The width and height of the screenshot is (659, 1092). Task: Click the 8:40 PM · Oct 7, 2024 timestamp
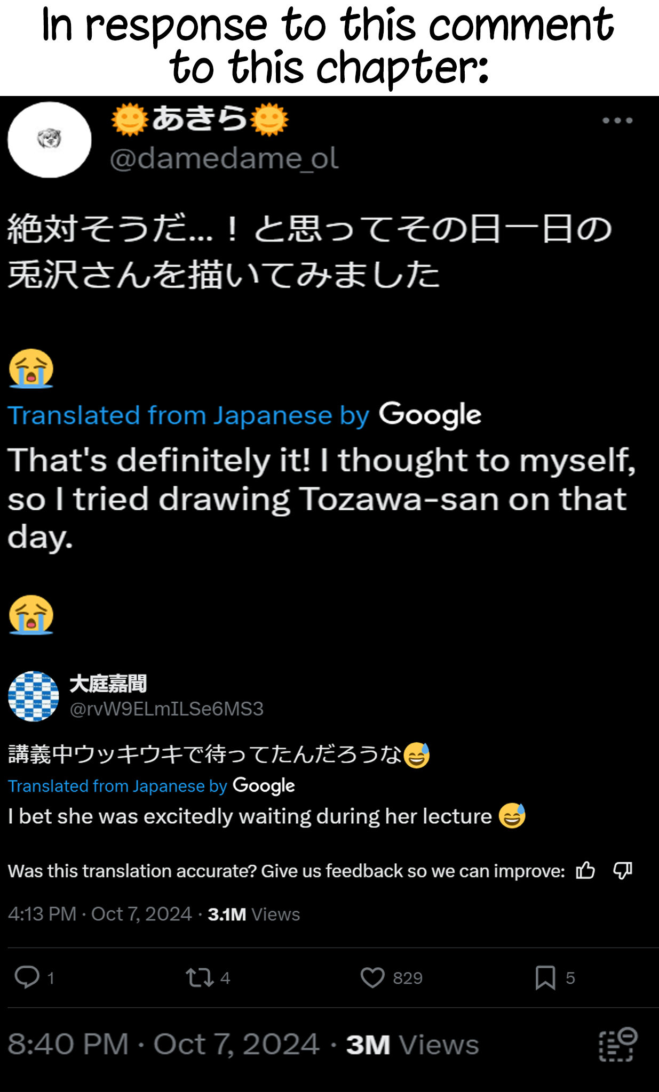(163, 1044)
